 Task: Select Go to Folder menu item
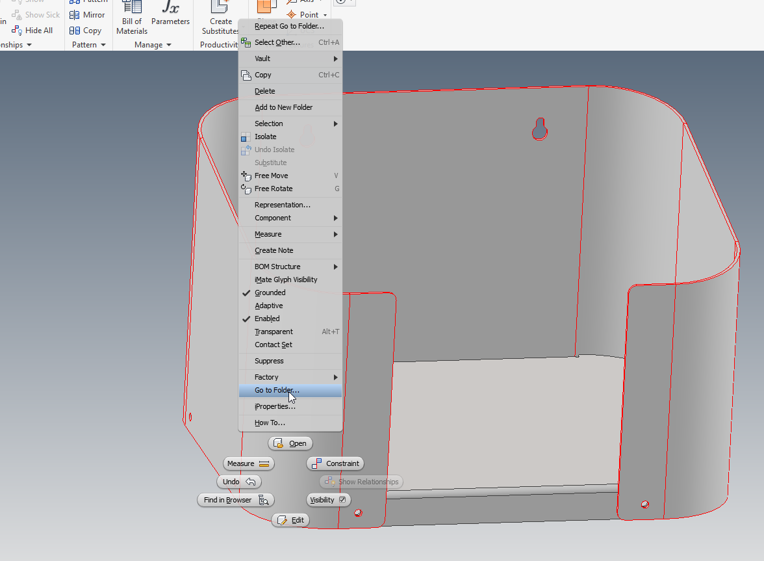290,391
